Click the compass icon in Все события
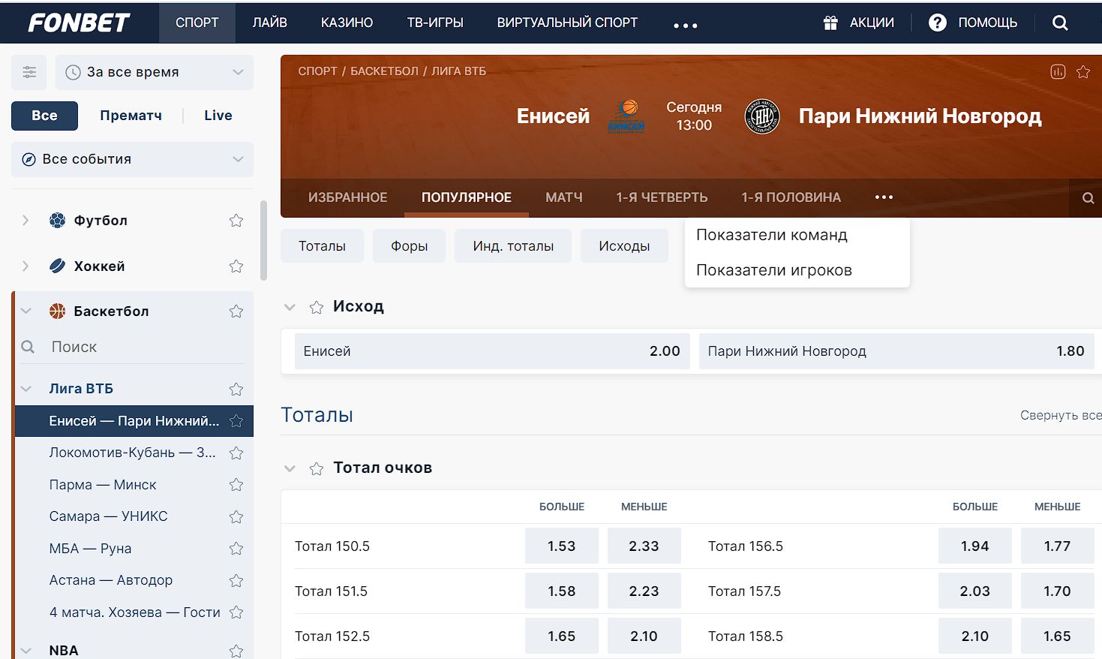 click(29, 159)
